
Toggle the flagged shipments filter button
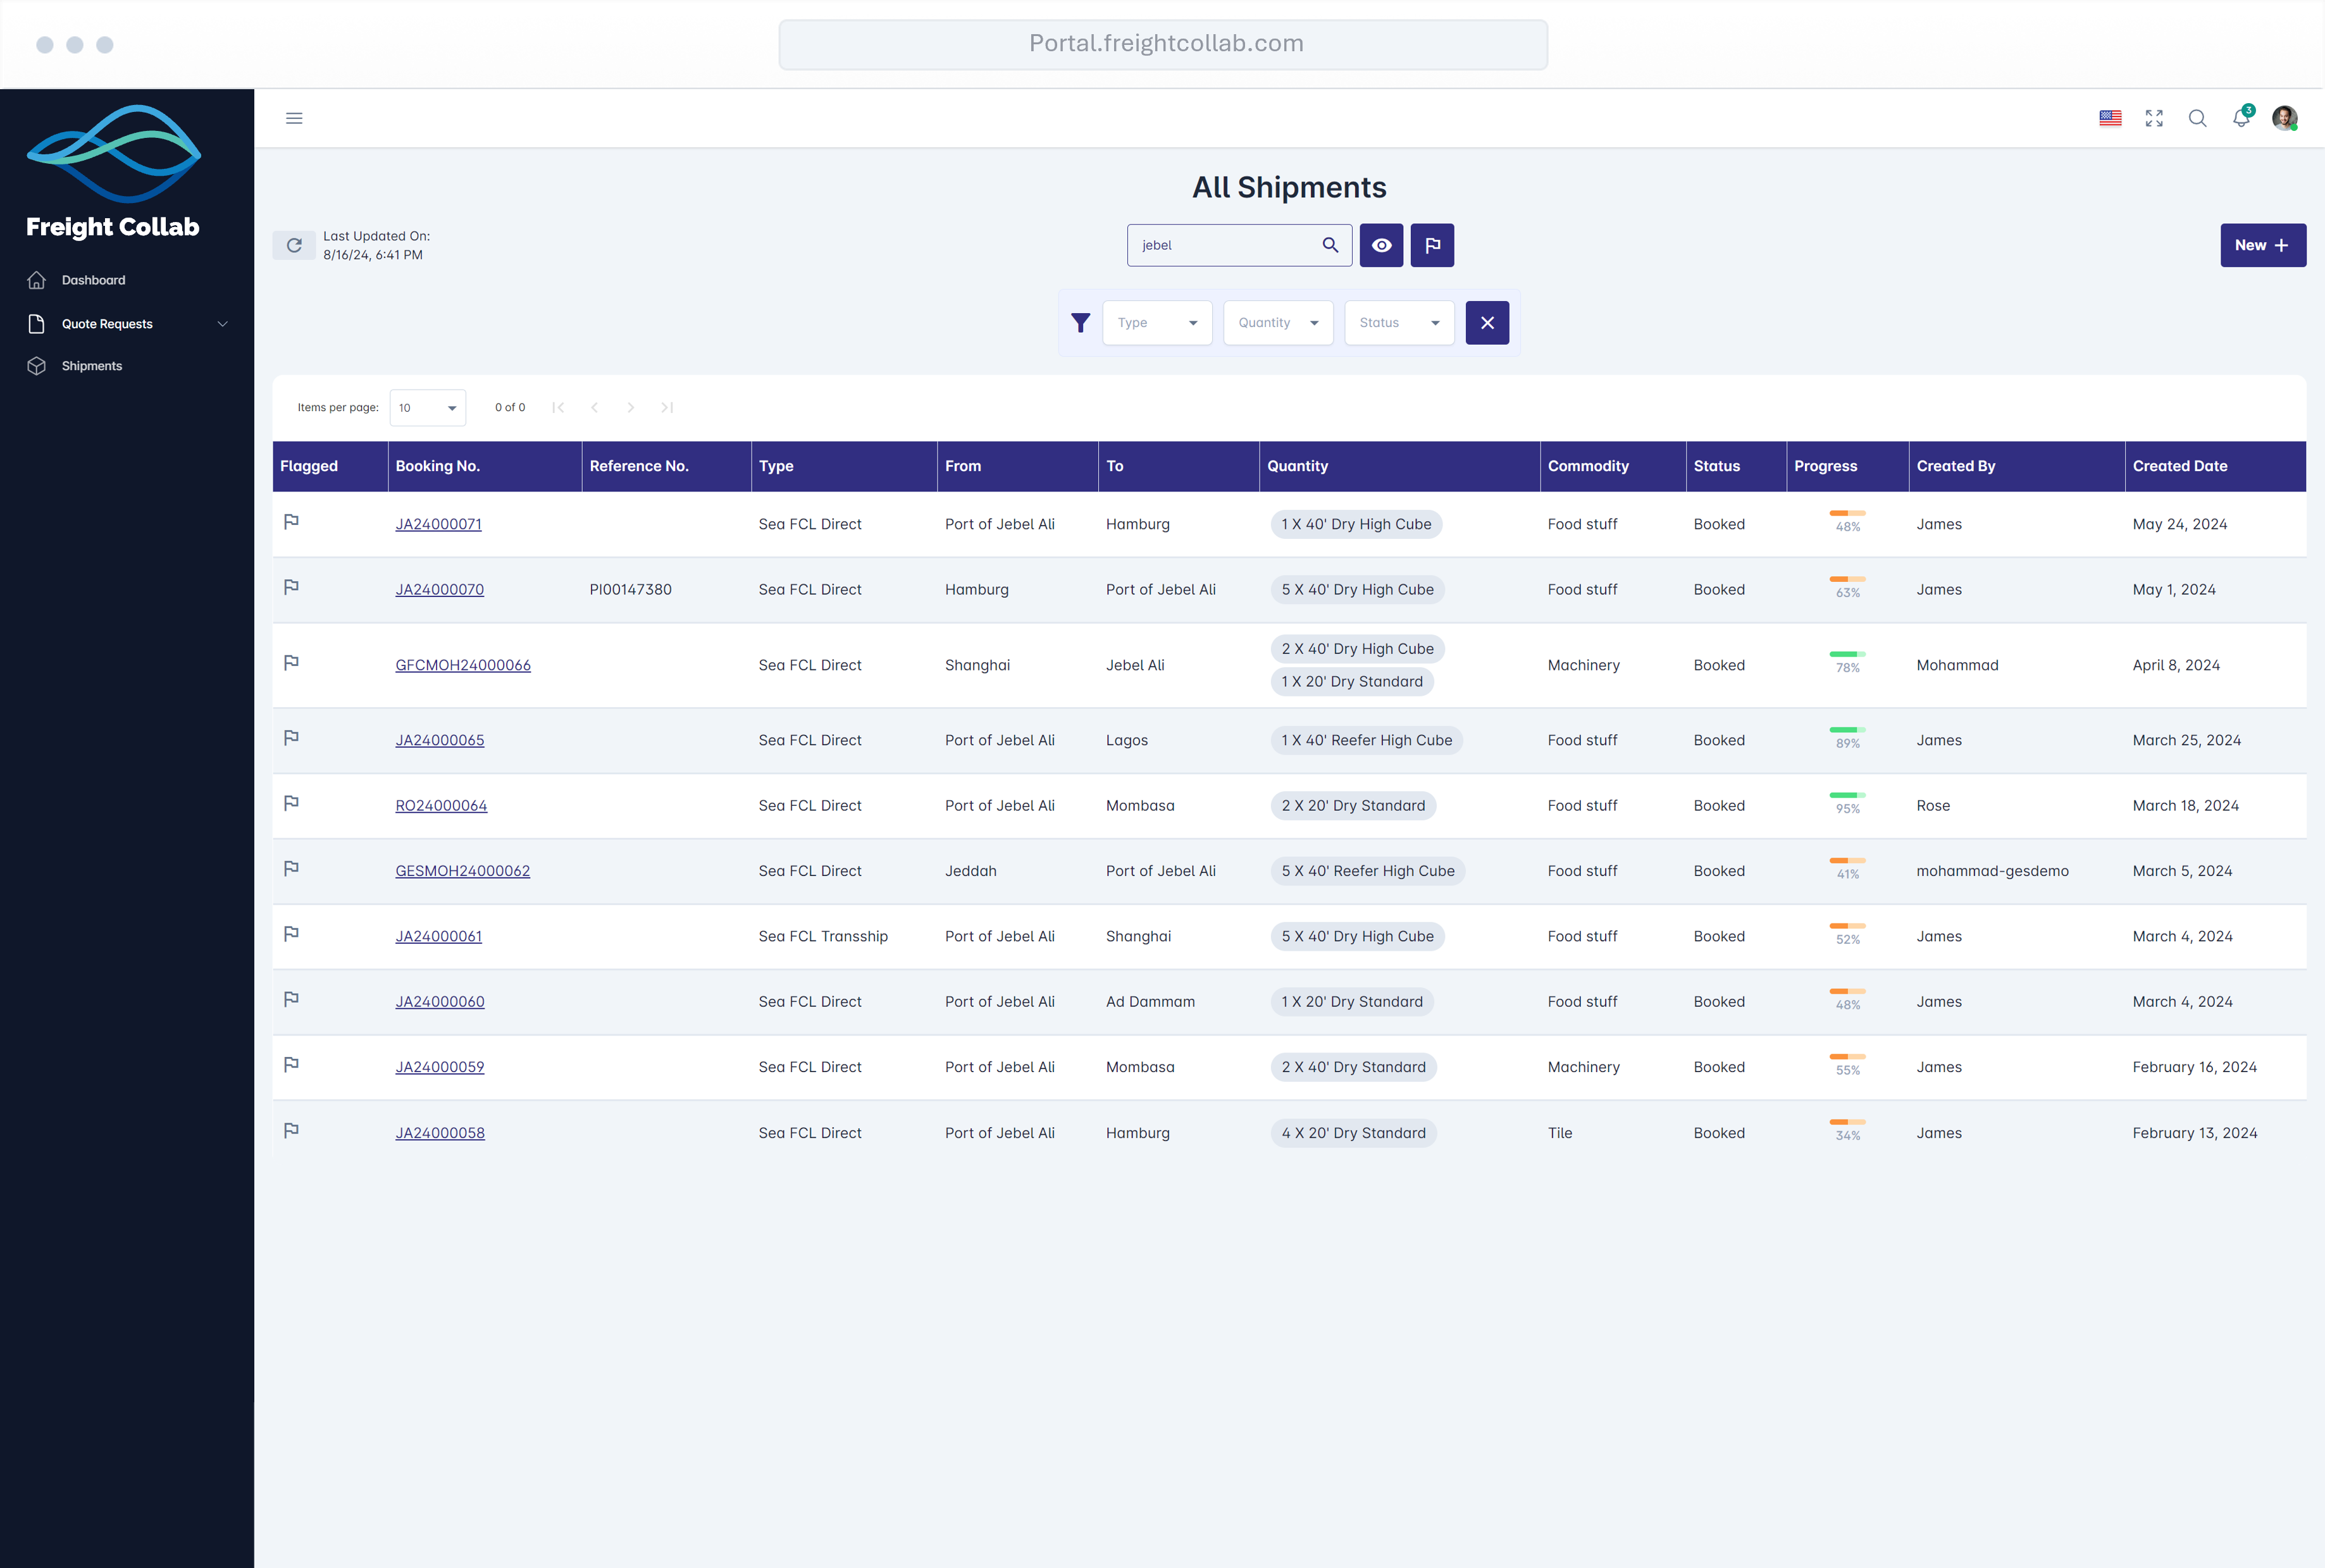[x=1432, y=245]
